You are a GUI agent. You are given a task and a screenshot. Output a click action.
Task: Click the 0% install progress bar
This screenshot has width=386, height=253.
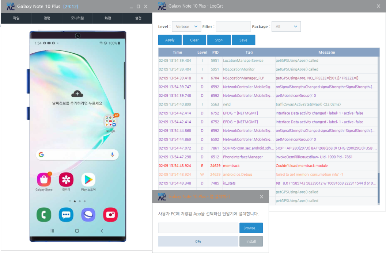198,241
